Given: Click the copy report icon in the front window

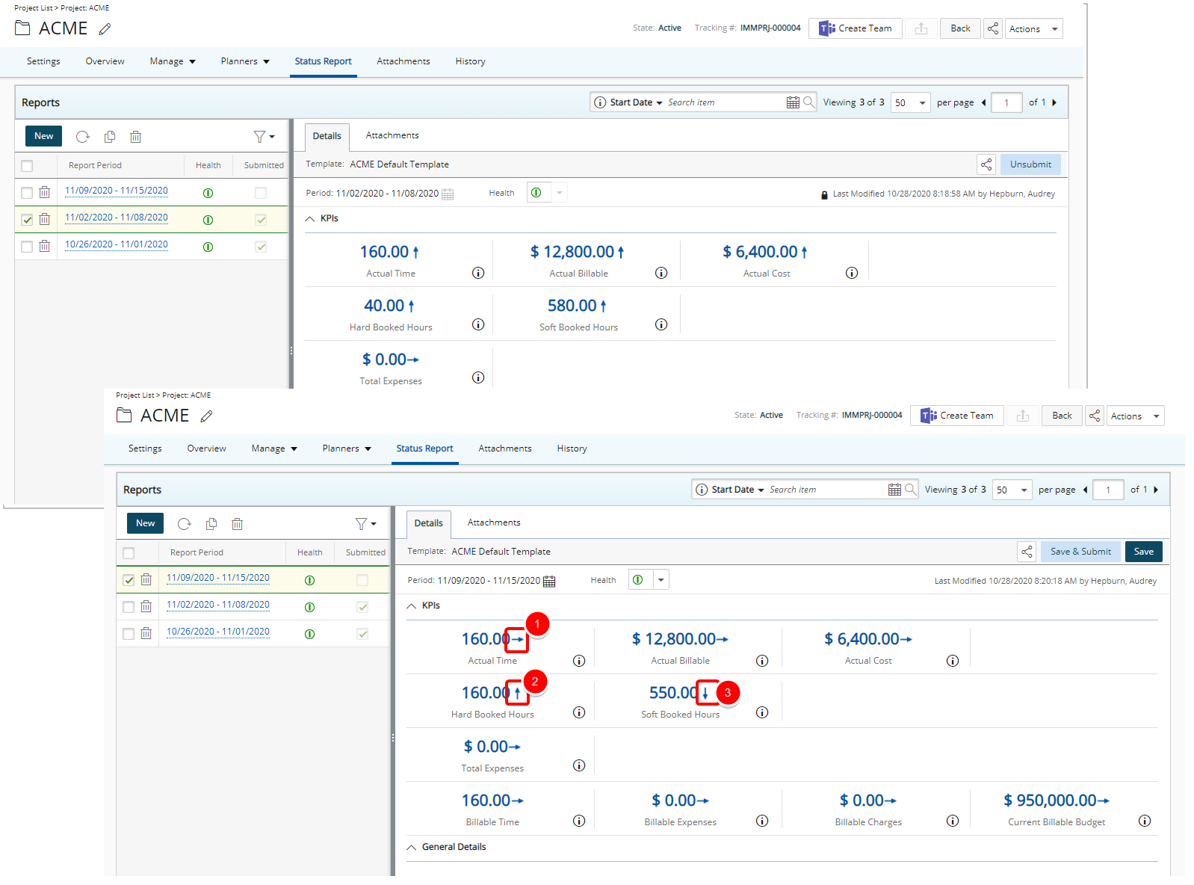Looking at the screenshot, I should (211, 524).
